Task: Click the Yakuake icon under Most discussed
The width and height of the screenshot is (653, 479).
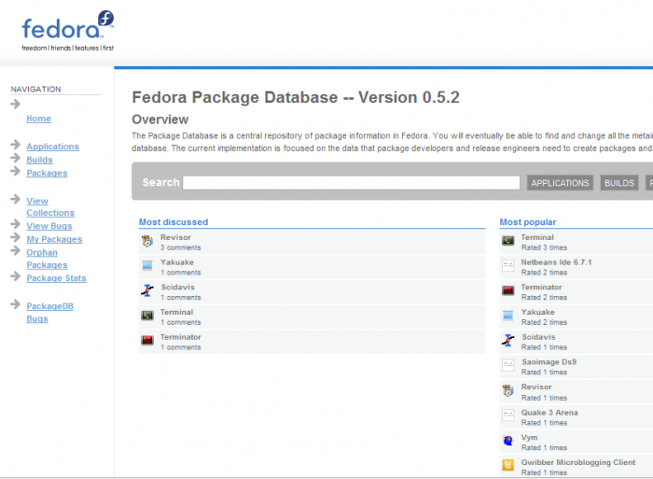Action: pos(147,265)
